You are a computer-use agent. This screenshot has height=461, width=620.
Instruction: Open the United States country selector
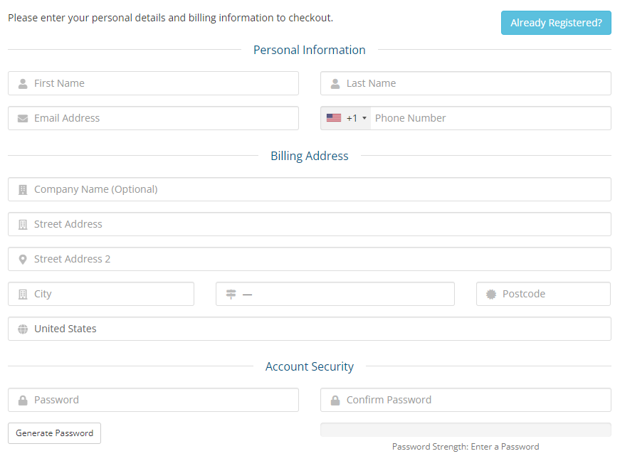(320, 329)
